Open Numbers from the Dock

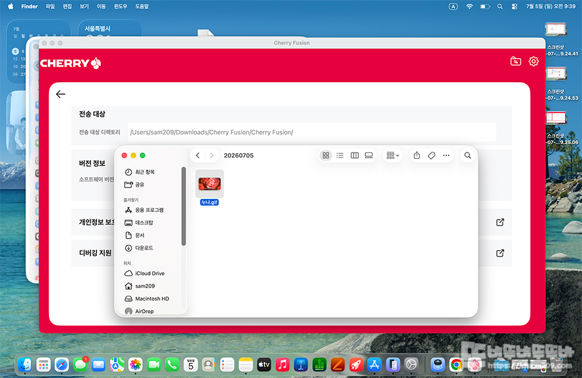pos(319,365)
